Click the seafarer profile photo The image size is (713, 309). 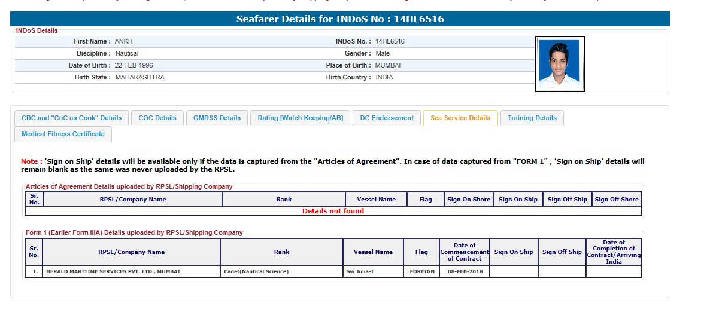[560, 64]
